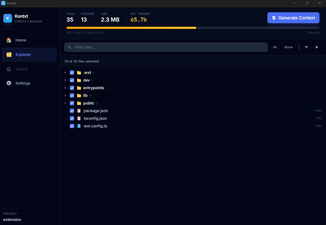Click the 65.7k estimated tokens value
Image resolution: width=326 pixels, height=225 pixels.
(x=139, y=20)
